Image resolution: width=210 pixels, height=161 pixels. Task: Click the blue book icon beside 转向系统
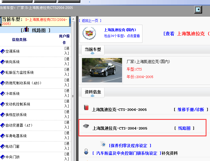(x=2, y=62)
